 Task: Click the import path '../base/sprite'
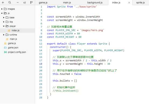coord(86,7)
